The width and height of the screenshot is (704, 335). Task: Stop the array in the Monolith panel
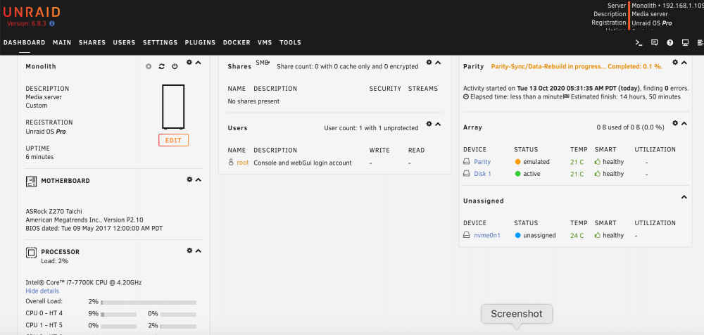click(149, 66)
